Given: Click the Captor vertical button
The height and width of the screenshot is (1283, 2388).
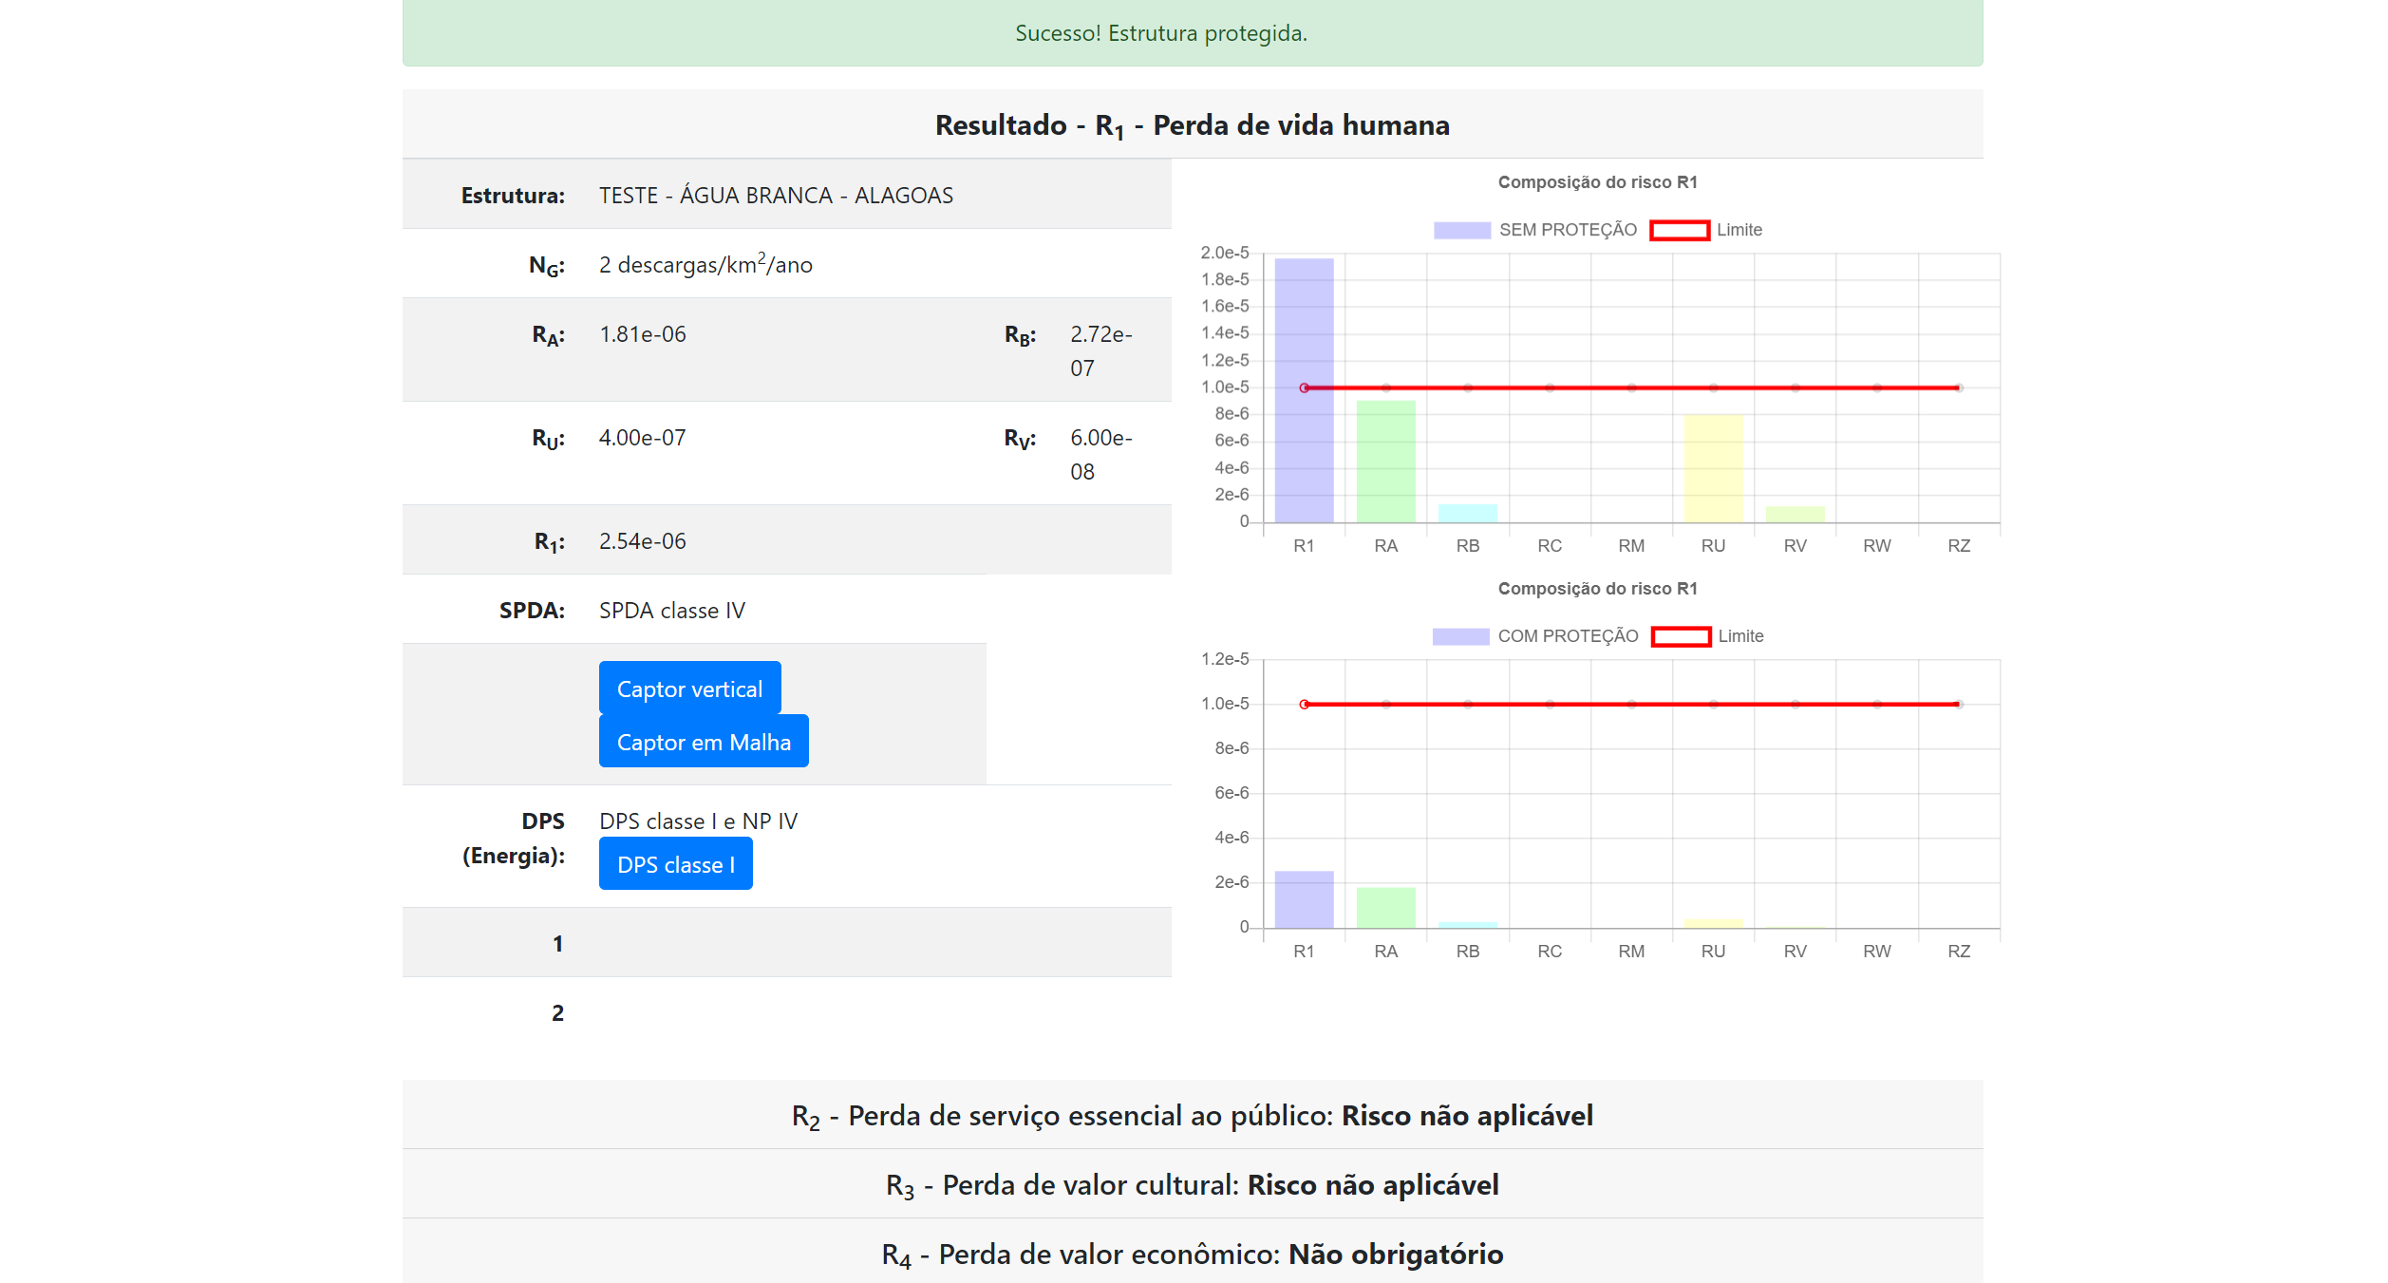Looking at the screenshot, I should pyautogui.click(x=688, y=689).
